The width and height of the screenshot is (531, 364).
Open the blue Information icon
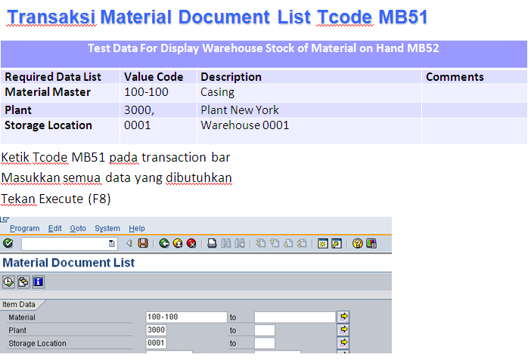click(x=38, y=282)
